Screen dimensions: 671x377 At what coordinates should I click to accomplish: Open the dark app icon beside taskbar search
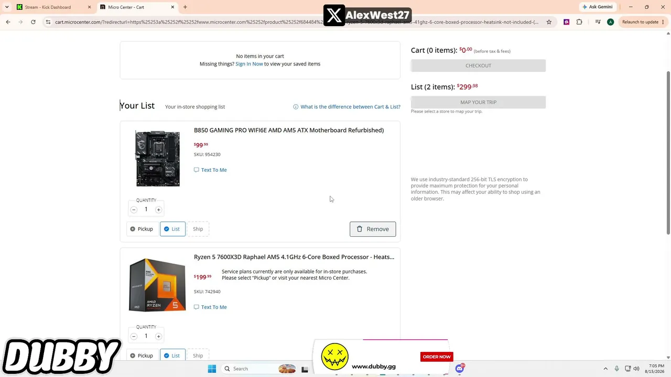pyautogui.click(x=305, y=369)
